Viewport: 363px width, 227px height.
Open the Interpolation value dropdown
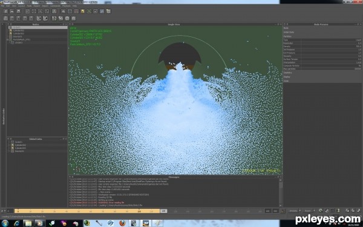332,62
